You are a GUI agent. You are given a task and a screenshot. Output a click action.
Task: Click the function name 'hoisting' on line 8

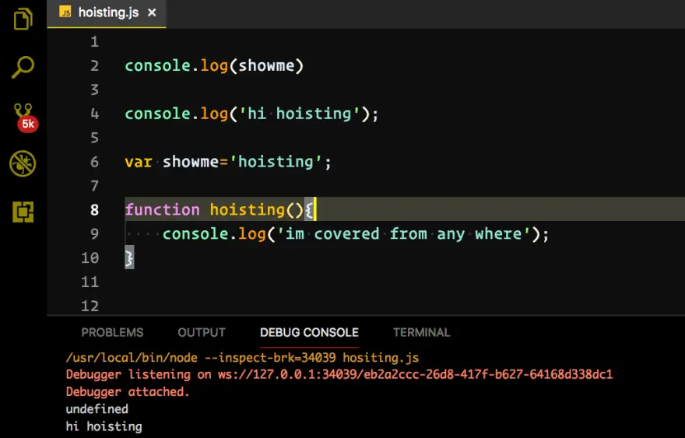(248, 209)
